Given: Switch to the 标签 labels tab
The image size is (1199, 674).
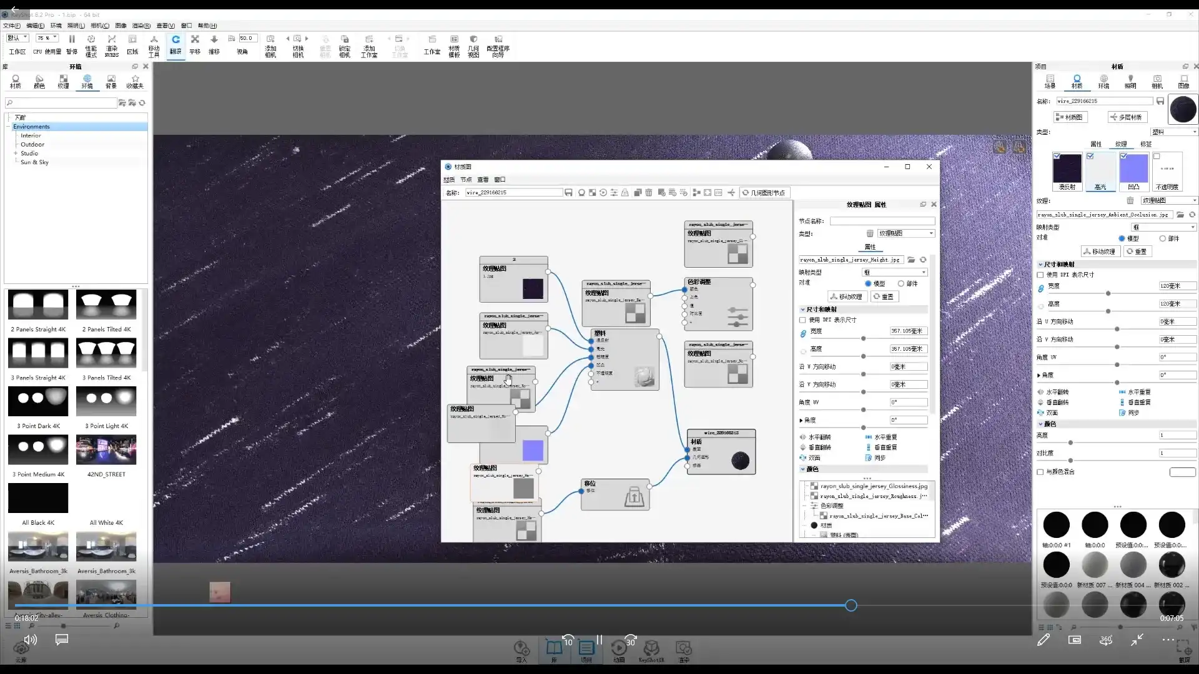Looking at the screenshot, I should [x=1145, y=144].
